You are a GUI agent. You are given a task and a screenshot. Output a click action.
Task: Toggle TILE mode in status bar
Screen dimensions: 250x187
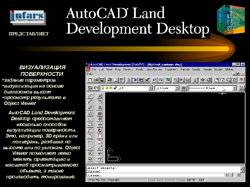click(201, 180)
